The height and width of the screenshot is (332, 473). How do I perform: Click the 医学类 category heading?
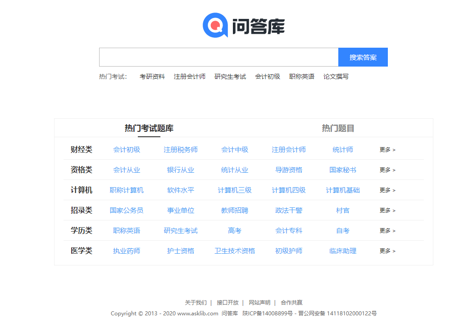(x=82, y=251)
